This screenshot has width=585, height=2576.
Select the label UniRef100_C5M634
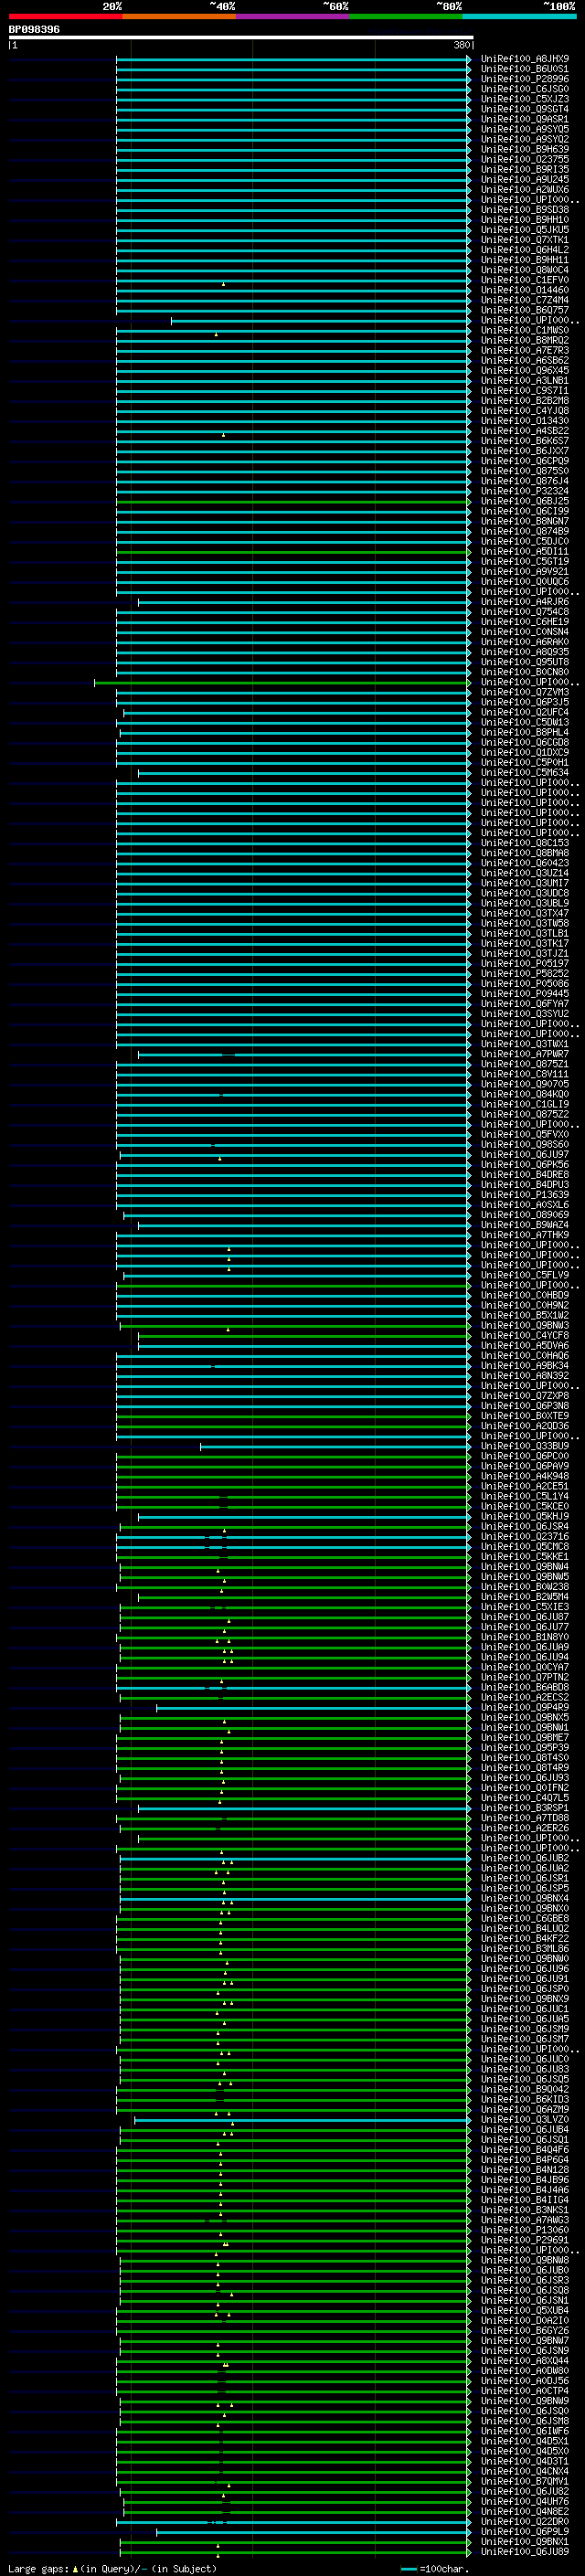point(525,773)
